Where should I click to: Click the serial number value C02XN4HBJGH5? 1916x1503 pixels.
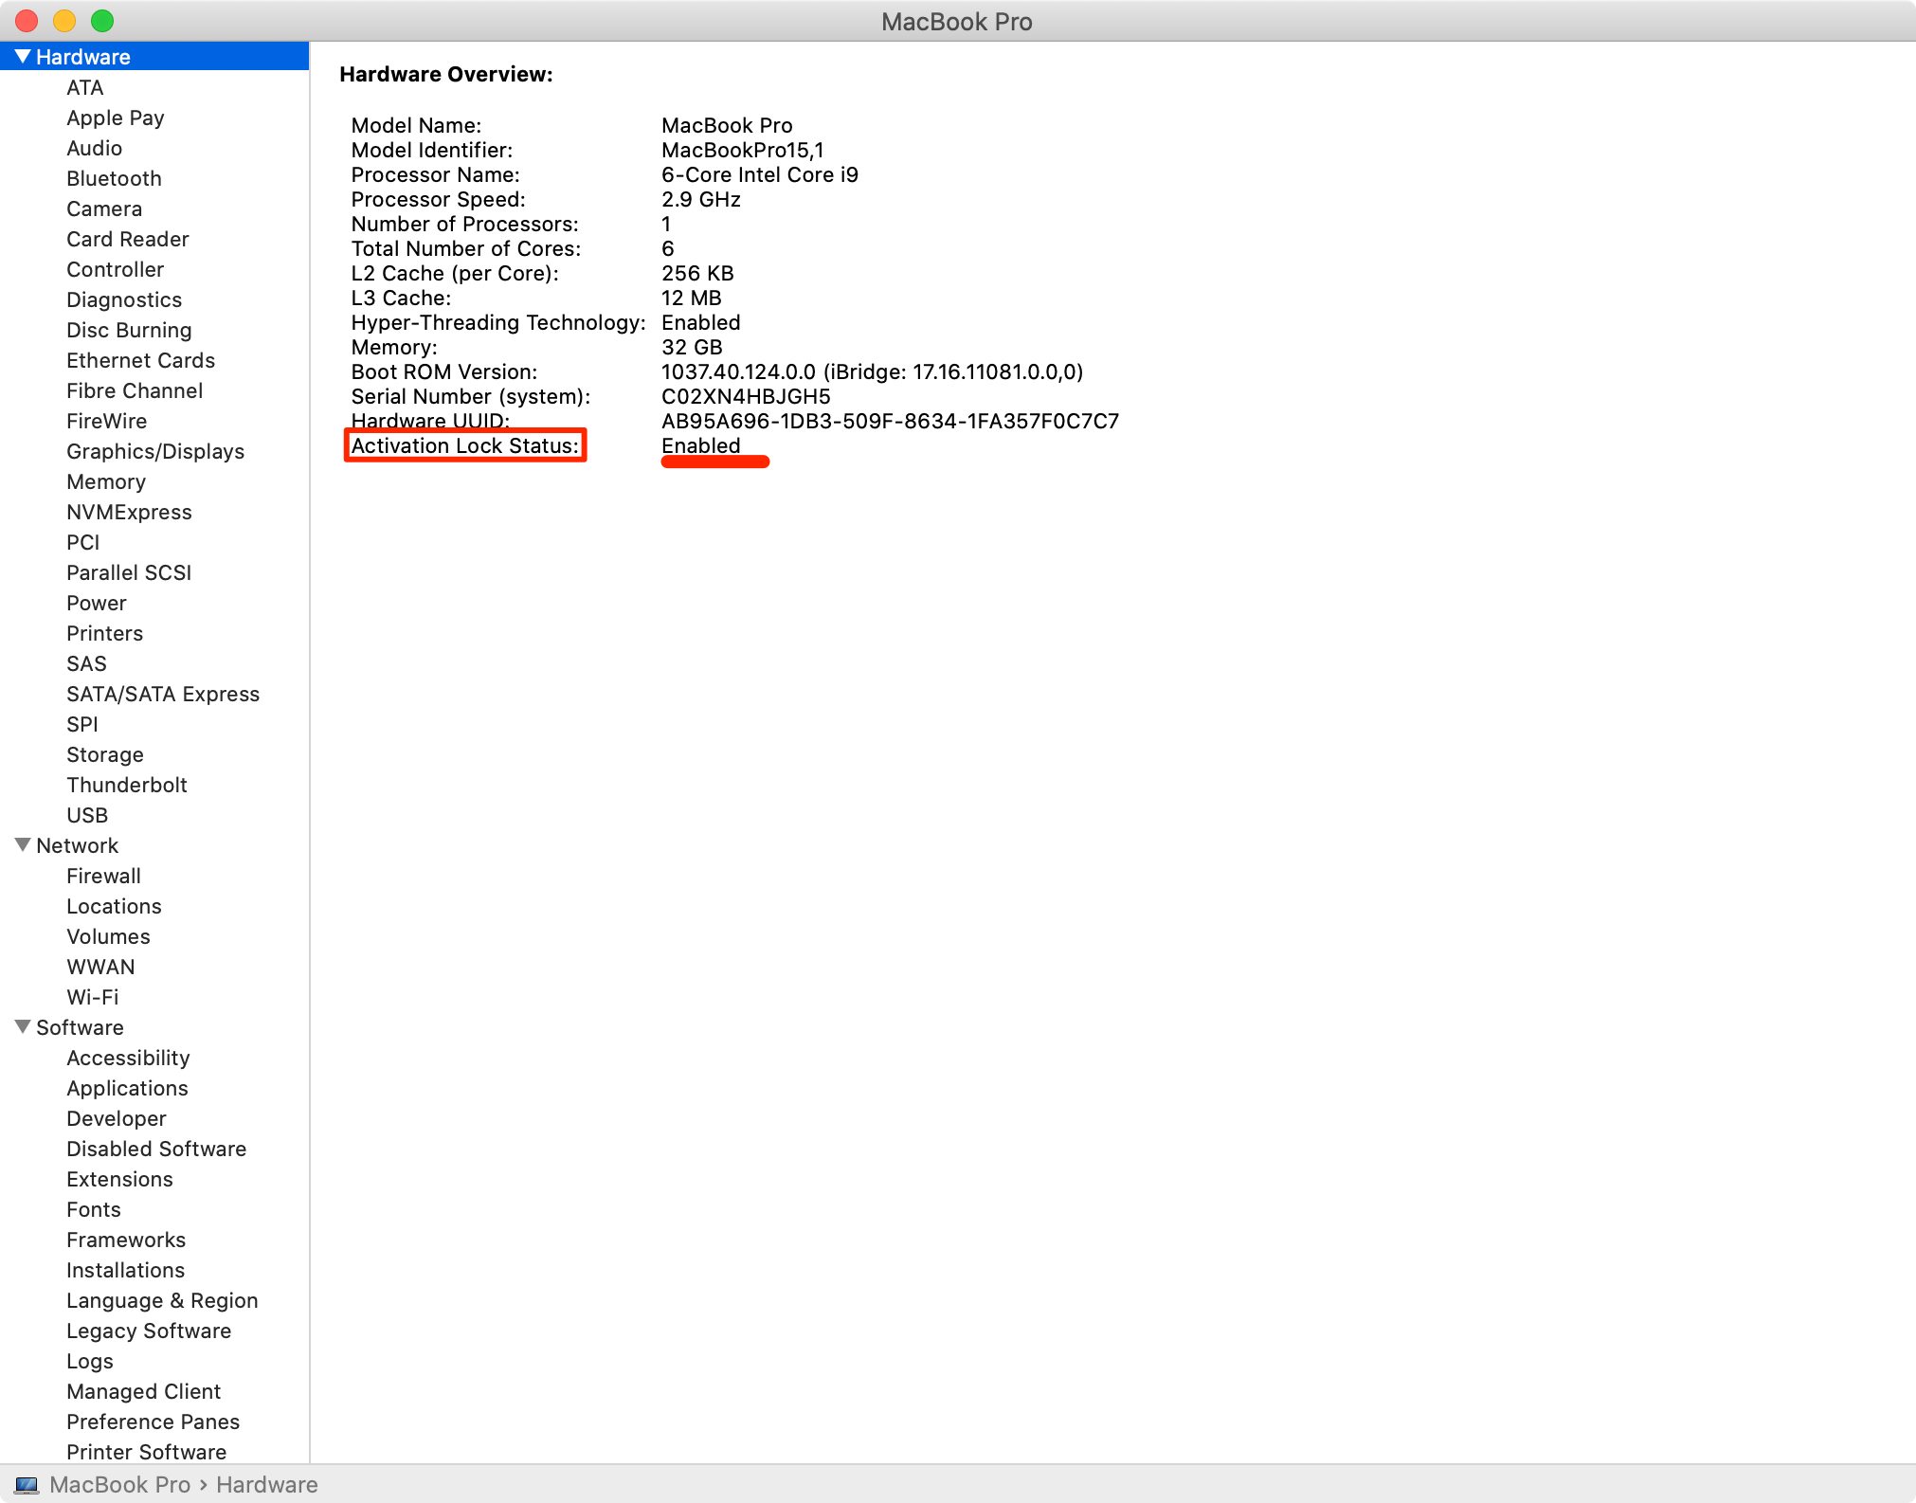(746, 396)
